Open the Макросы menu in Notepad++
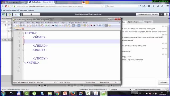Viewport: 170px width, 96px height. [x=64, y=23]
